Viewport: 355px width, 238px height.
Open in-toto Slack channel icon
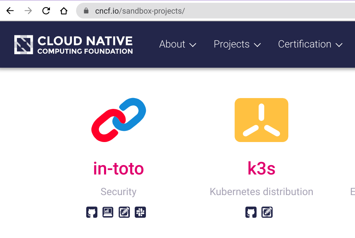[x=140, y=212]
